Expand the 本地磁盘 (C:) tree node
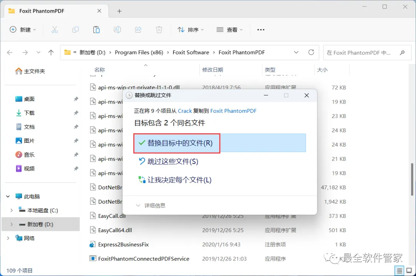The height and width of the screenshot is (276, 416). [x=12, y=211]
